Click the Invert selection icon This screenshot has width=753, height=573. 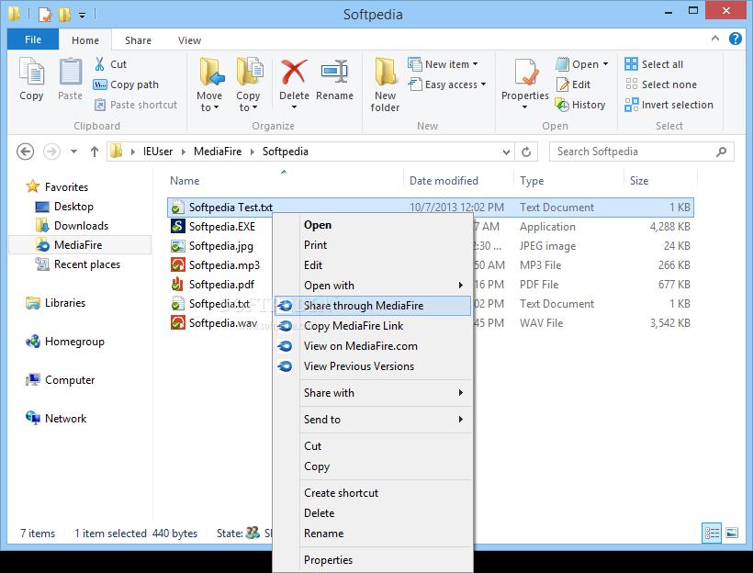(x=631, y=105)
